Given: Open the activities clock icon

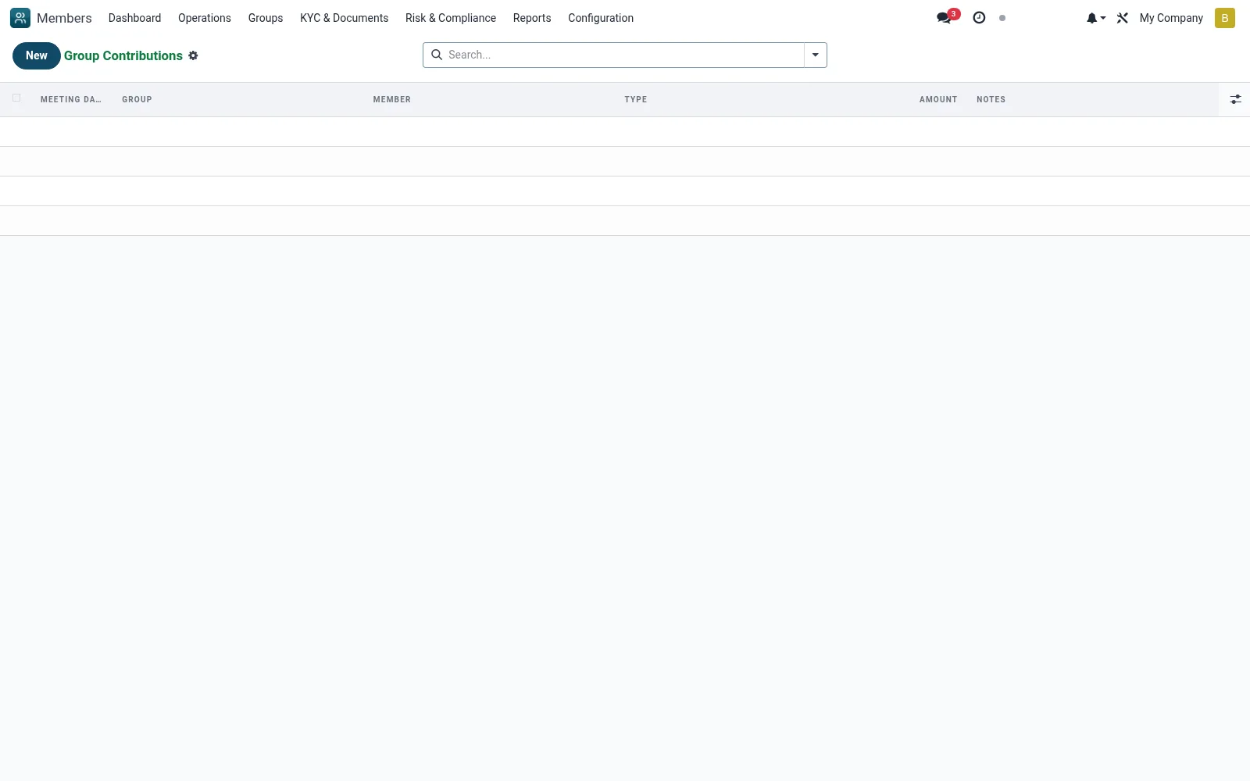Looking at the screenshot, I should (979, 18).
